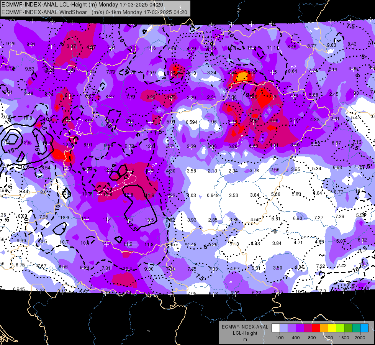Click the map value '3.95'
The image size is (375, 345).
tap(296, 169)
